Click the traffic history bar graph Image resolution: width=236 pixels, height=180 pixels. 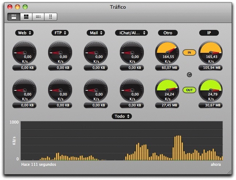pyautogui.click(x=122, y=141)
